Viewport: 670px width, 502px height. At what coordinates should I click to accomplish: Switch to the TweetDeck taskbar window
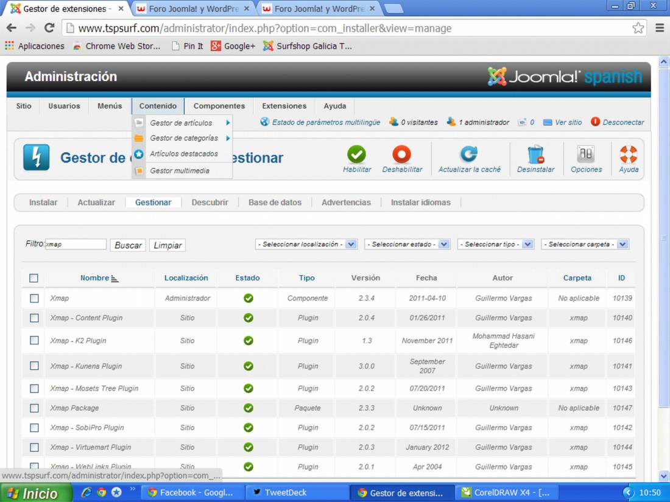click(x=297, y=493)
